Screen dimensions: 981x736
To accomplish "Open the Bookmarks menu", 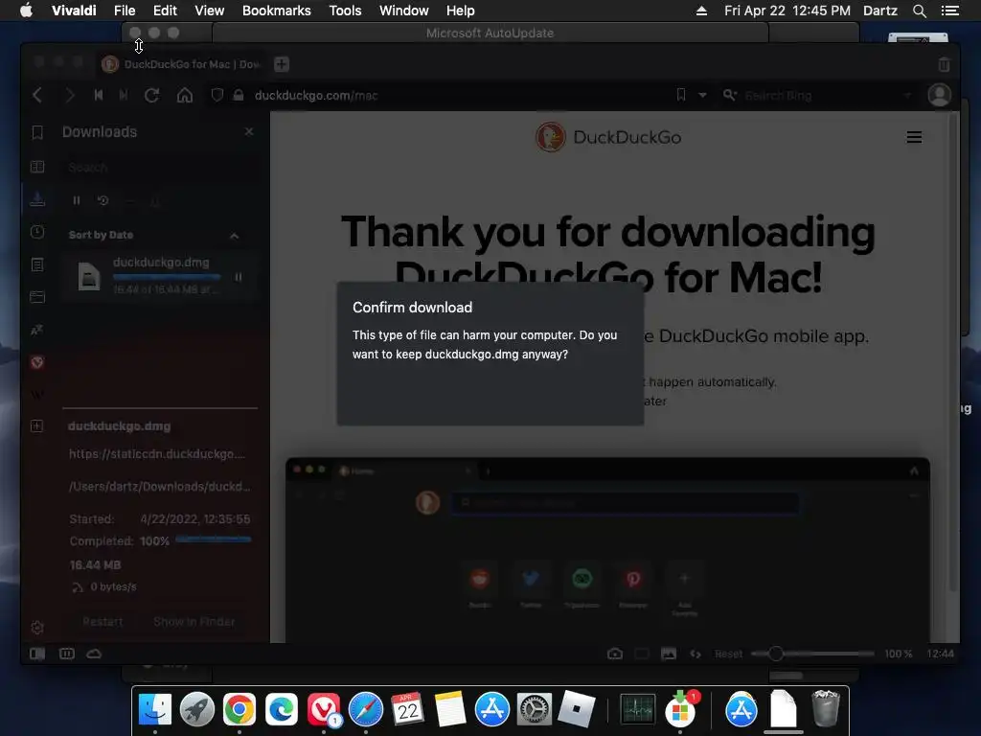I will coord(277,11).
